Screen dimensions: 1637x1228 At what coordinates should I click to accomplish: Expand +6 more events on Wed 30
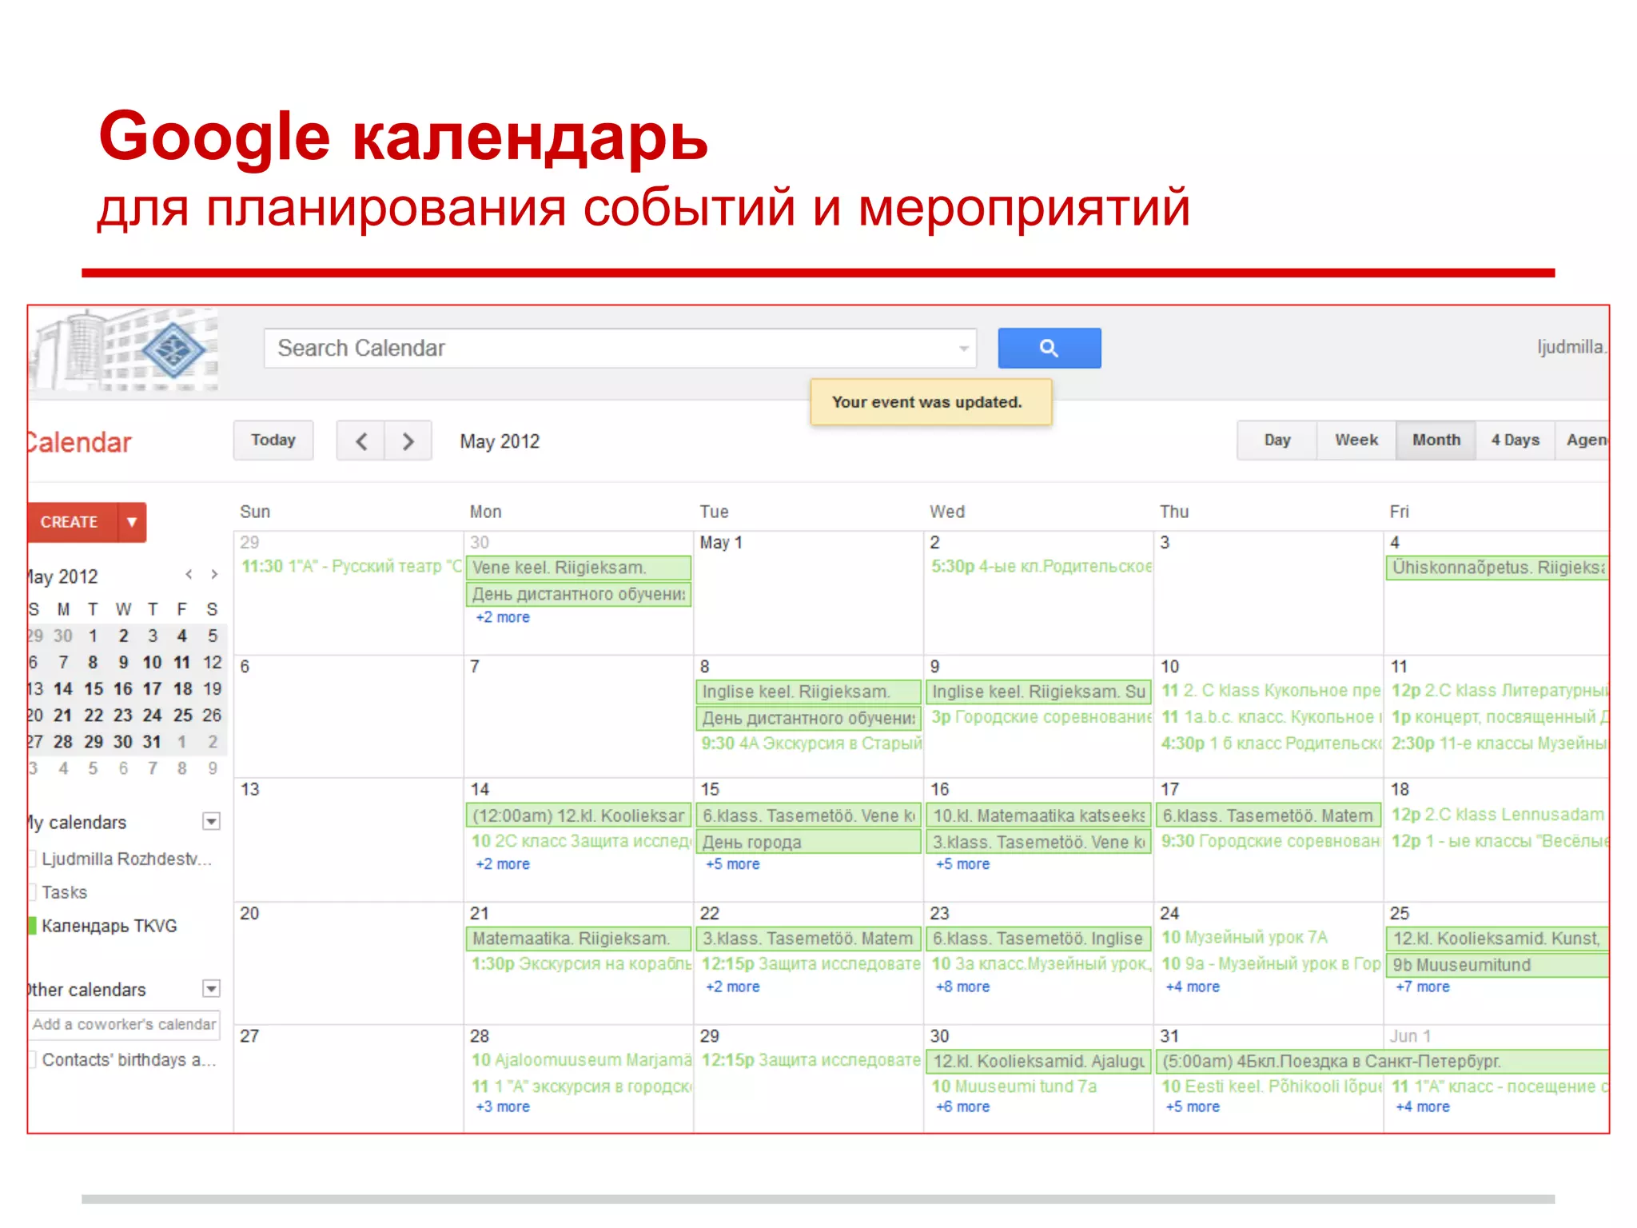[963, 1107]
